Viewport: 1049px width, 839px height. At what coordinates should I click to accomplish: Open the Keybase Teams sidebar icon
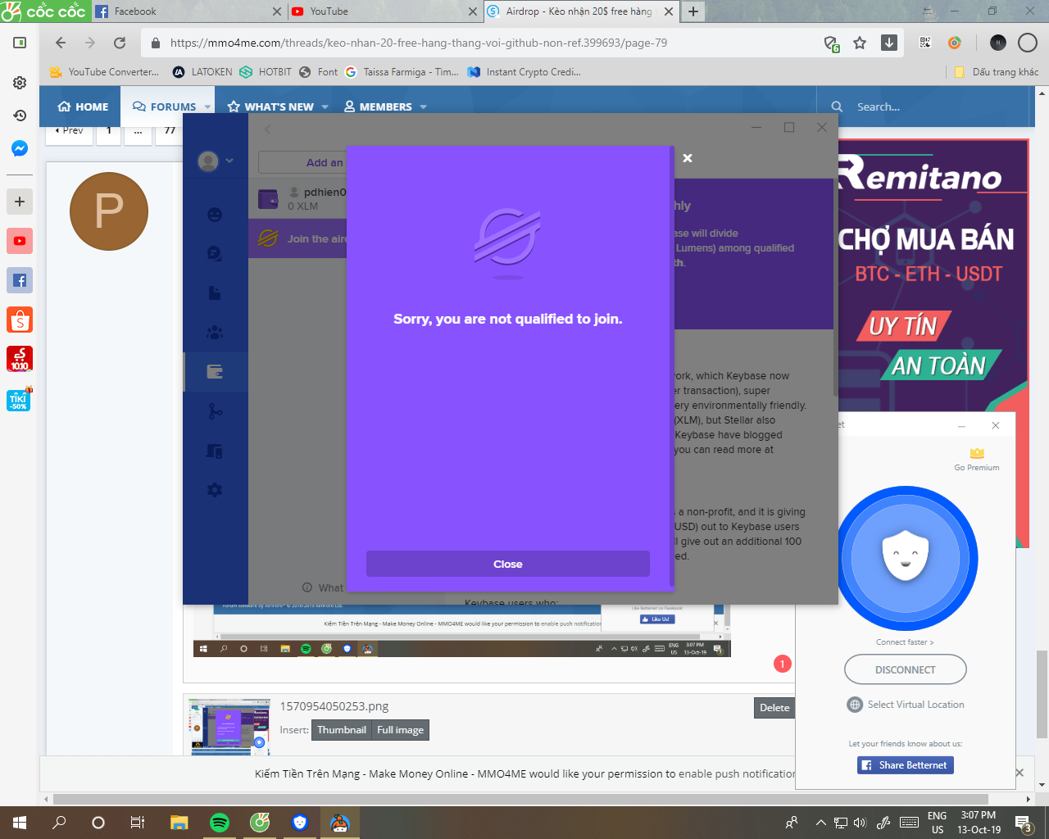[215, 333]
